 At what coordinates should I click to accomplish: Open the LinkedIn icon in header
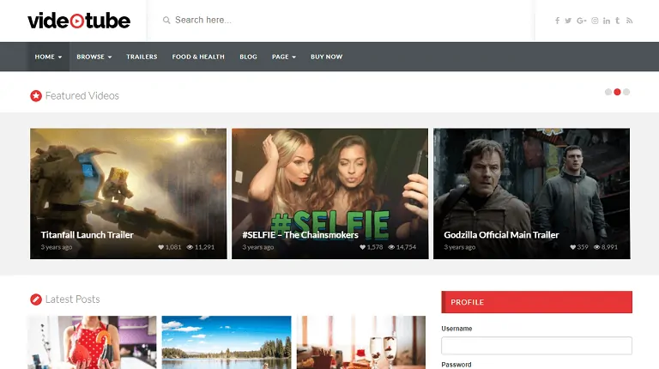(x=607, y=21)
